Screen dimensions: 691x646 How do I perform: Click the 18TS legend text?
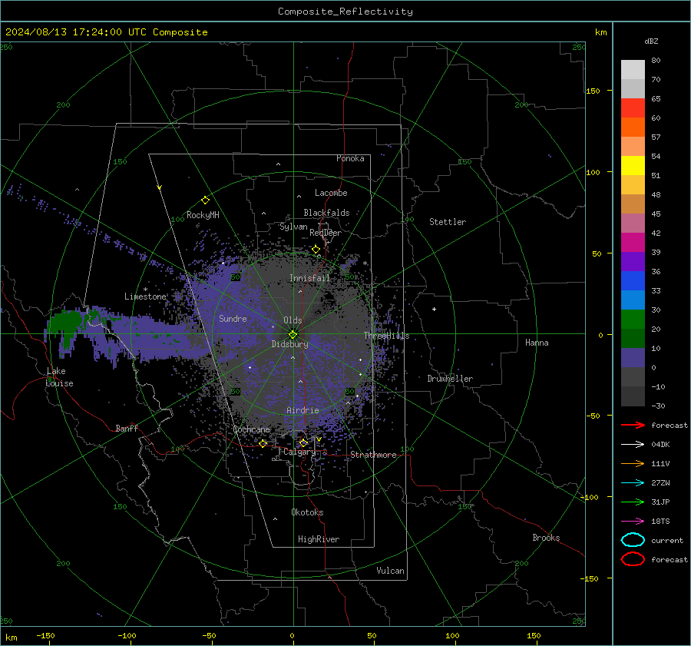point(660,522)
